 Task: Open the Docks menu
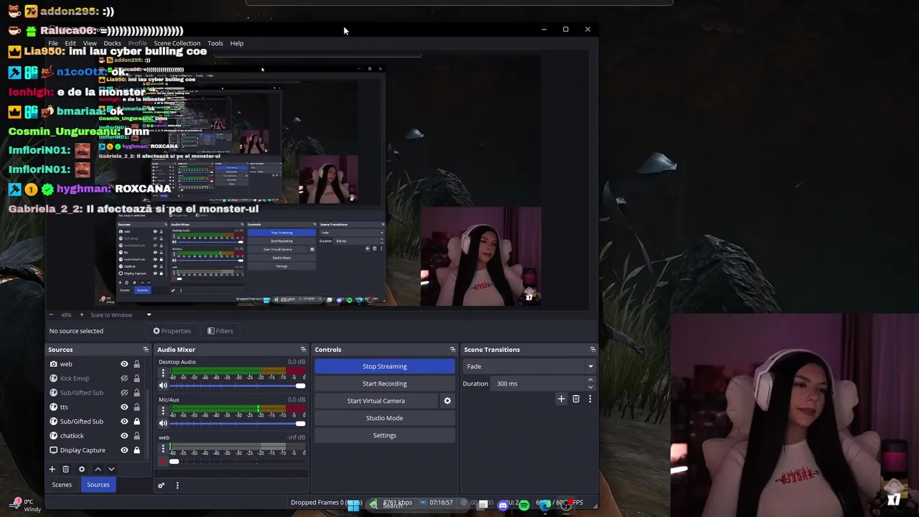112,43
